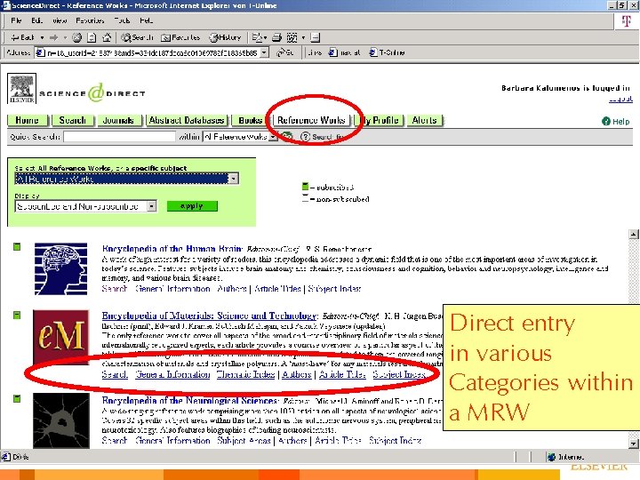
Task: Open the Favorites toolbar button
Action: (x=180, y=37)
